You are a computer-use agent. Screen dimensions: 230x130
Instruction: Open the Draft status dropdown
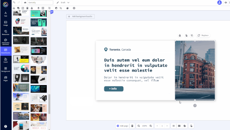pos(65,3)
